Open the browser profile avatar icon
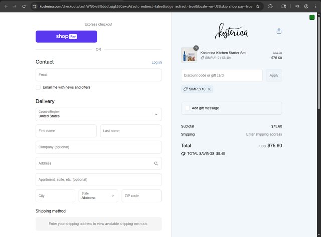The height and width of the screenshot is (237, 321). pyautogui.click(x=306, y=6)
